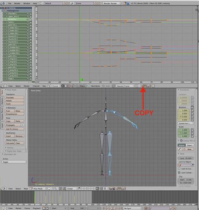The height and width of the screenshot is (210, 199).
Task: Click the Clip Start 0.100 field
Action: [x=186, y=180]
